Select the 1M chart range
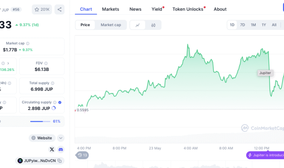 (253, 25)
